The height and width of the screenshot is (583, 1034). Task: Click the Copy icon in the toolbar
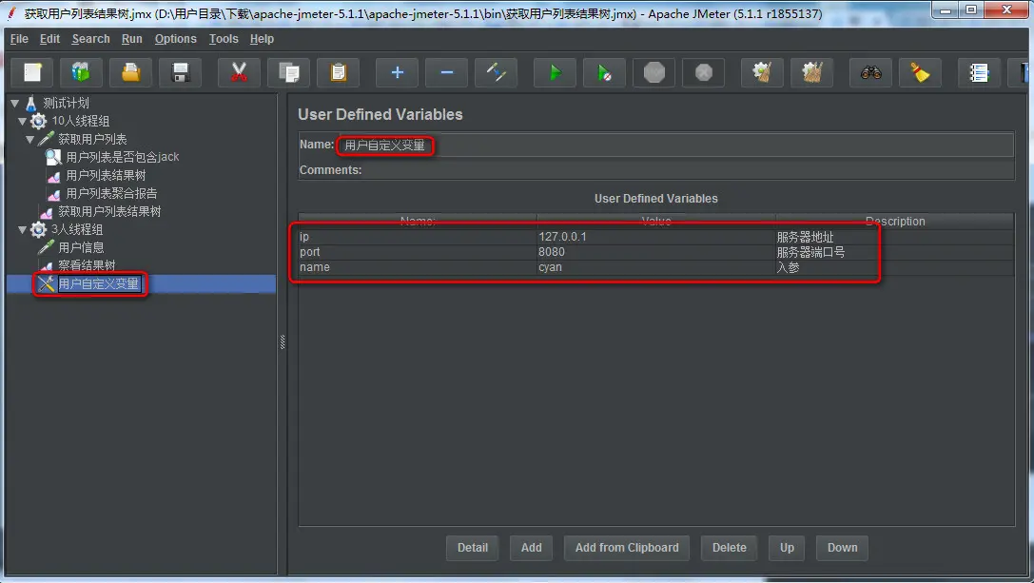point(288,72)
